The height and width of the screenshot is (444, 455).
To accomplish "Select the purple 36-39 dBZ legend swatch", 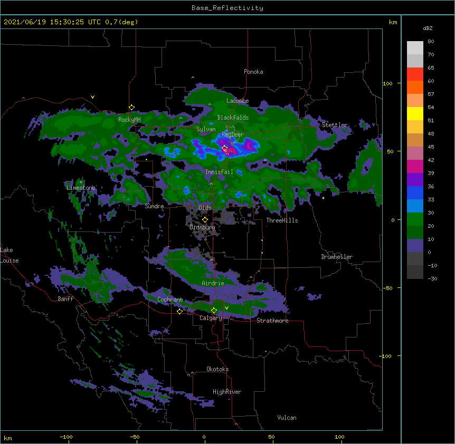I will (415, 180).
